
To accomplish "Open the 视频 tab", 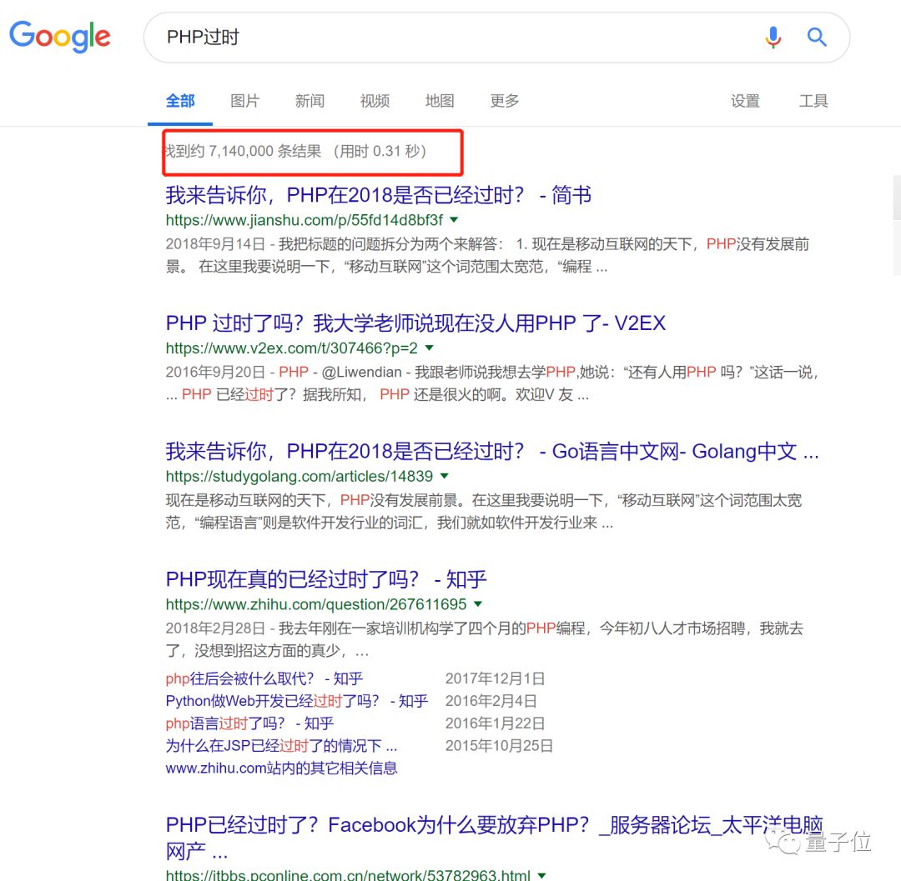I will coord(374,101).
